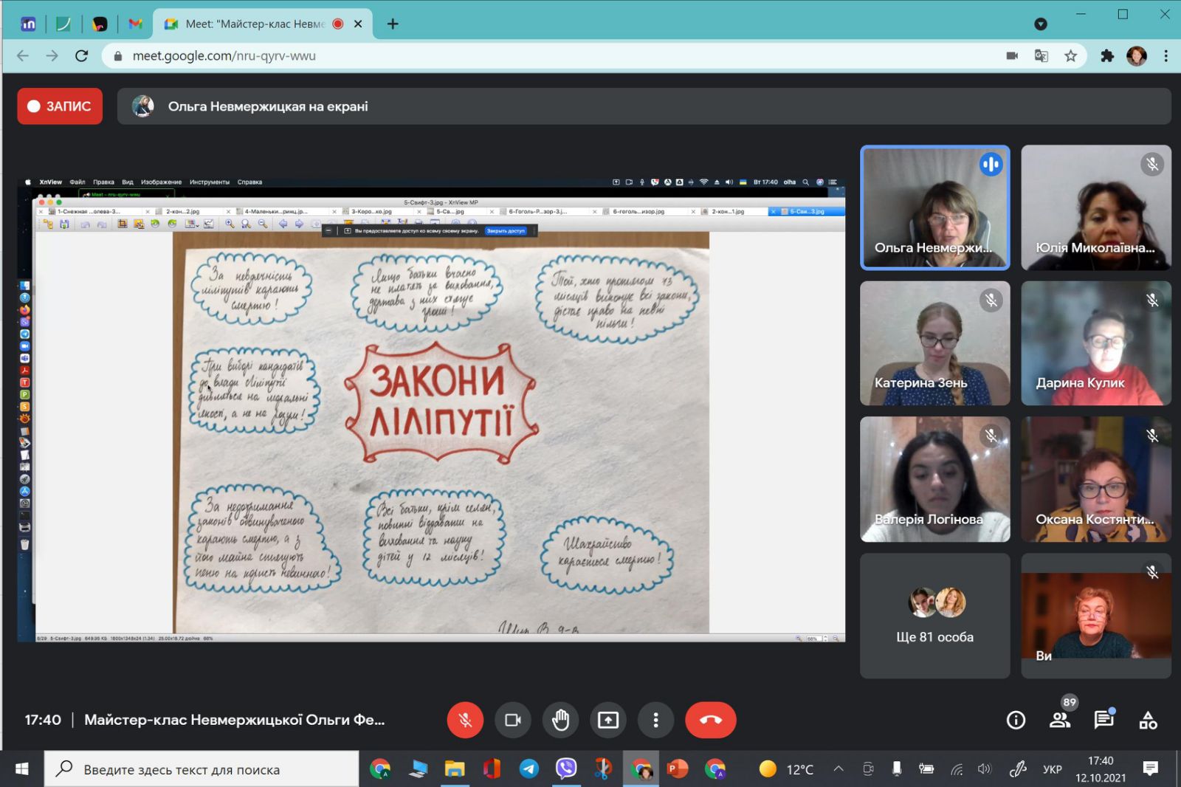Screen dimensions: 1181x787
Task: Leave the call with the red hang-up button
Action: 710,720
